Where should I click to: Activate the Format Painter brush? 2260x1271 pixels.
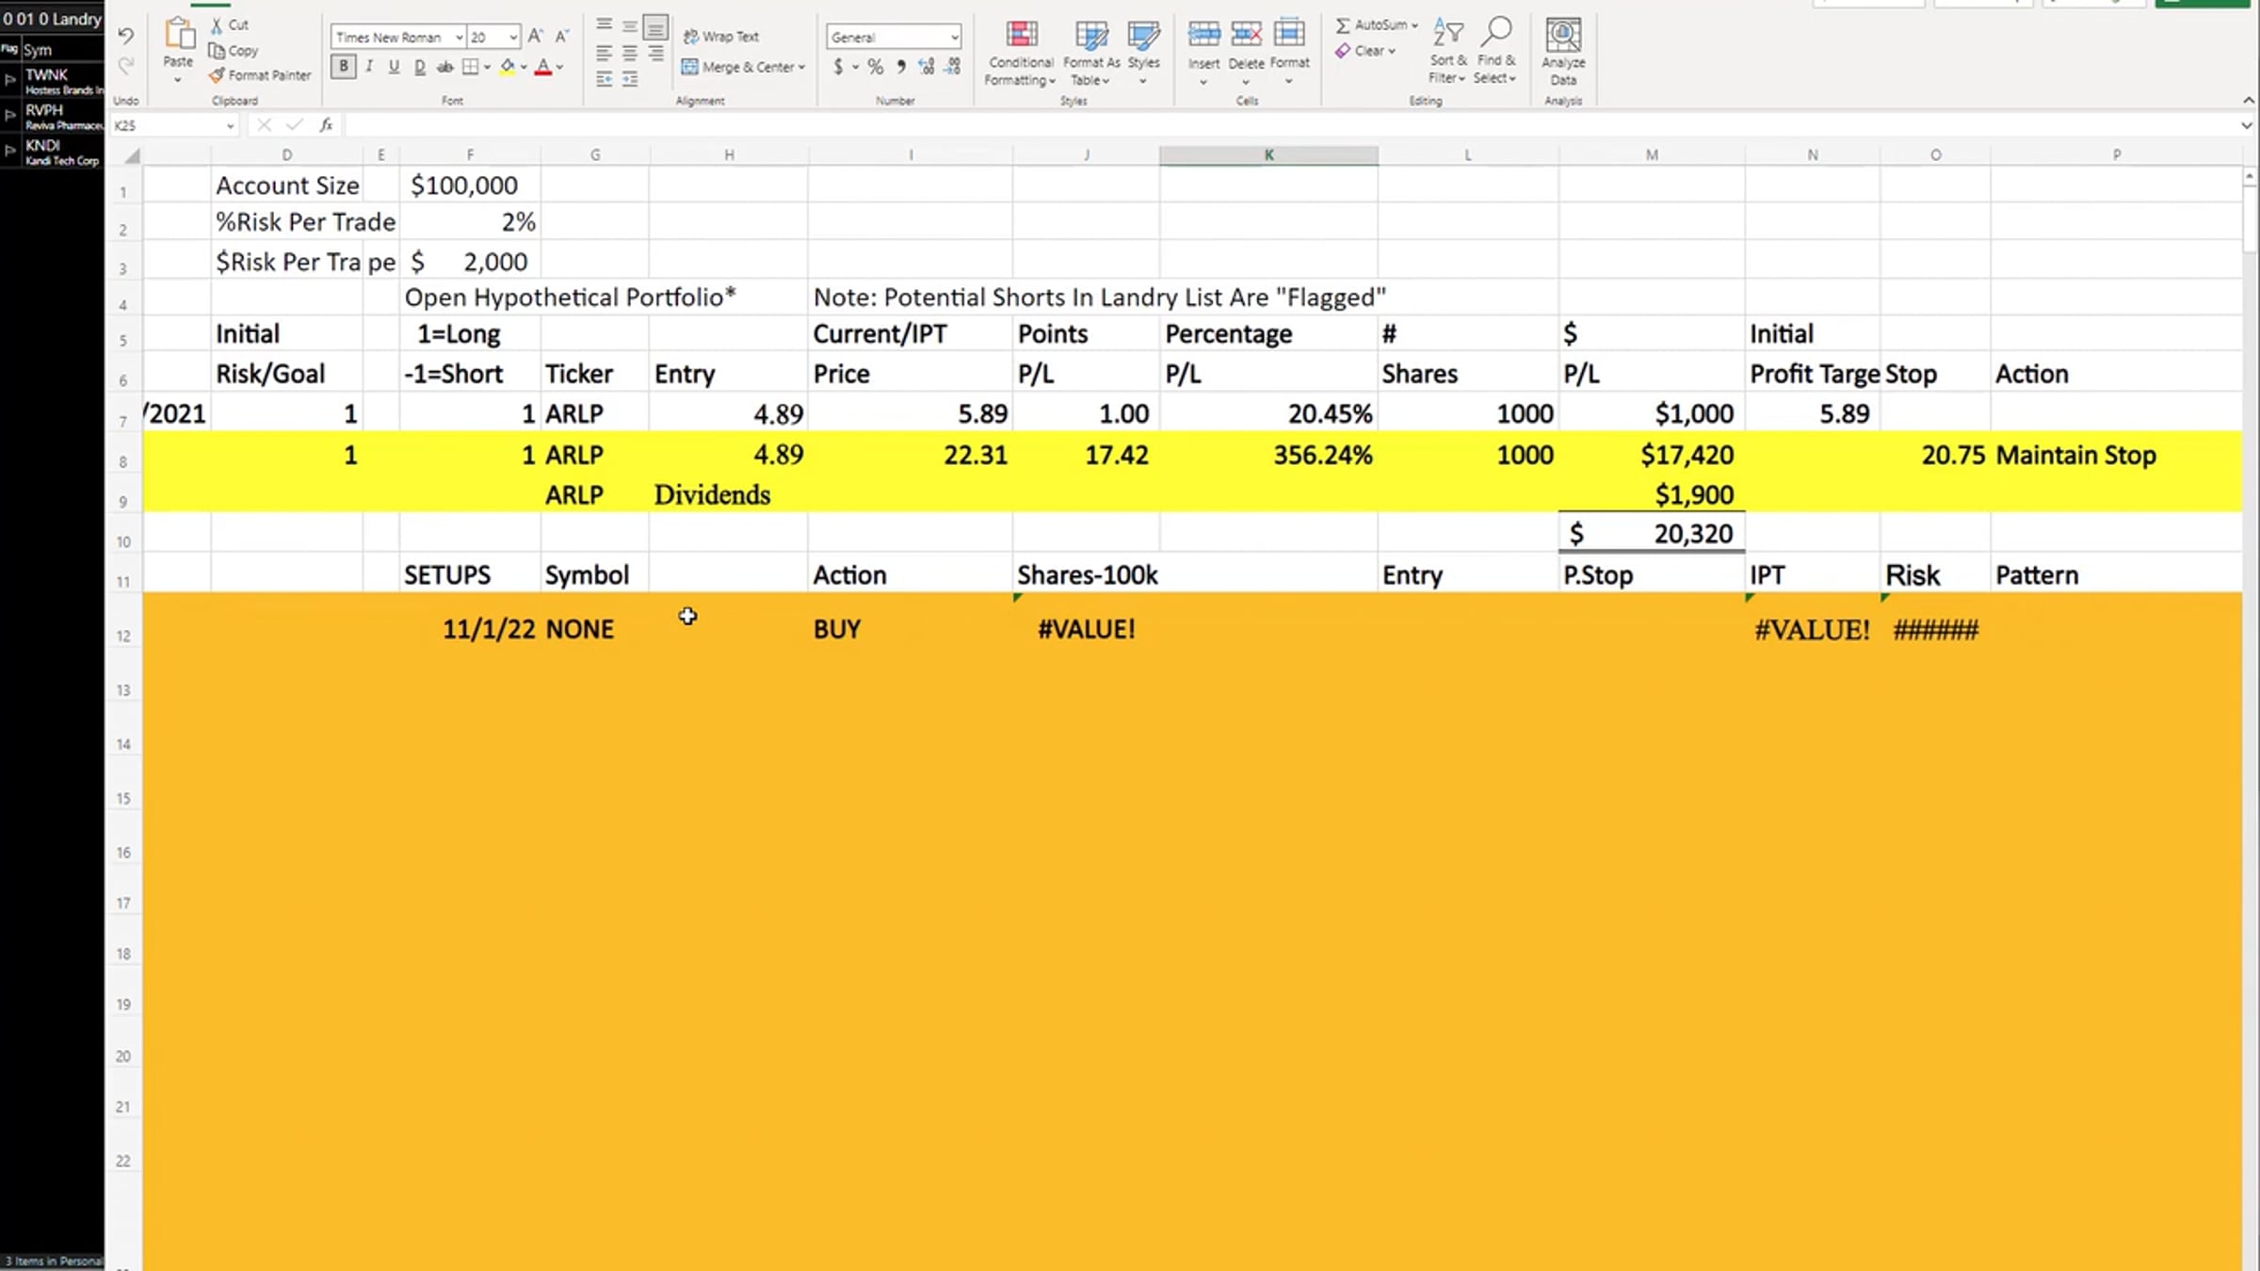260,75
